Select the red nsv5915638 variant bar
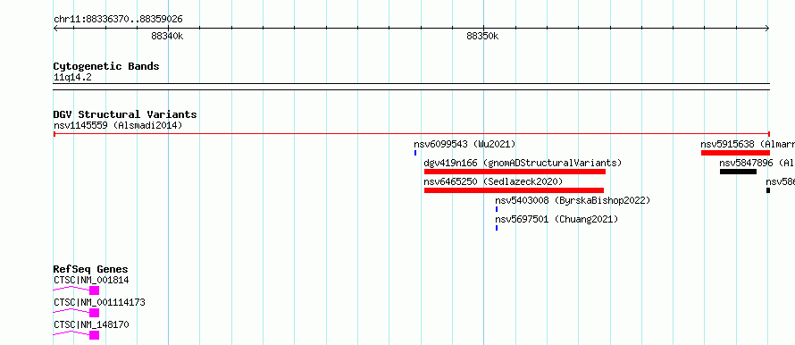795x345 pixels. 736,153
